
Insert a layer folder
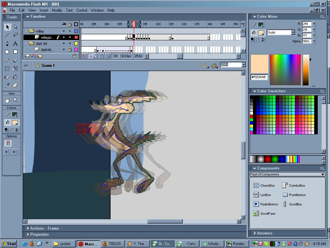click(40, 56)
